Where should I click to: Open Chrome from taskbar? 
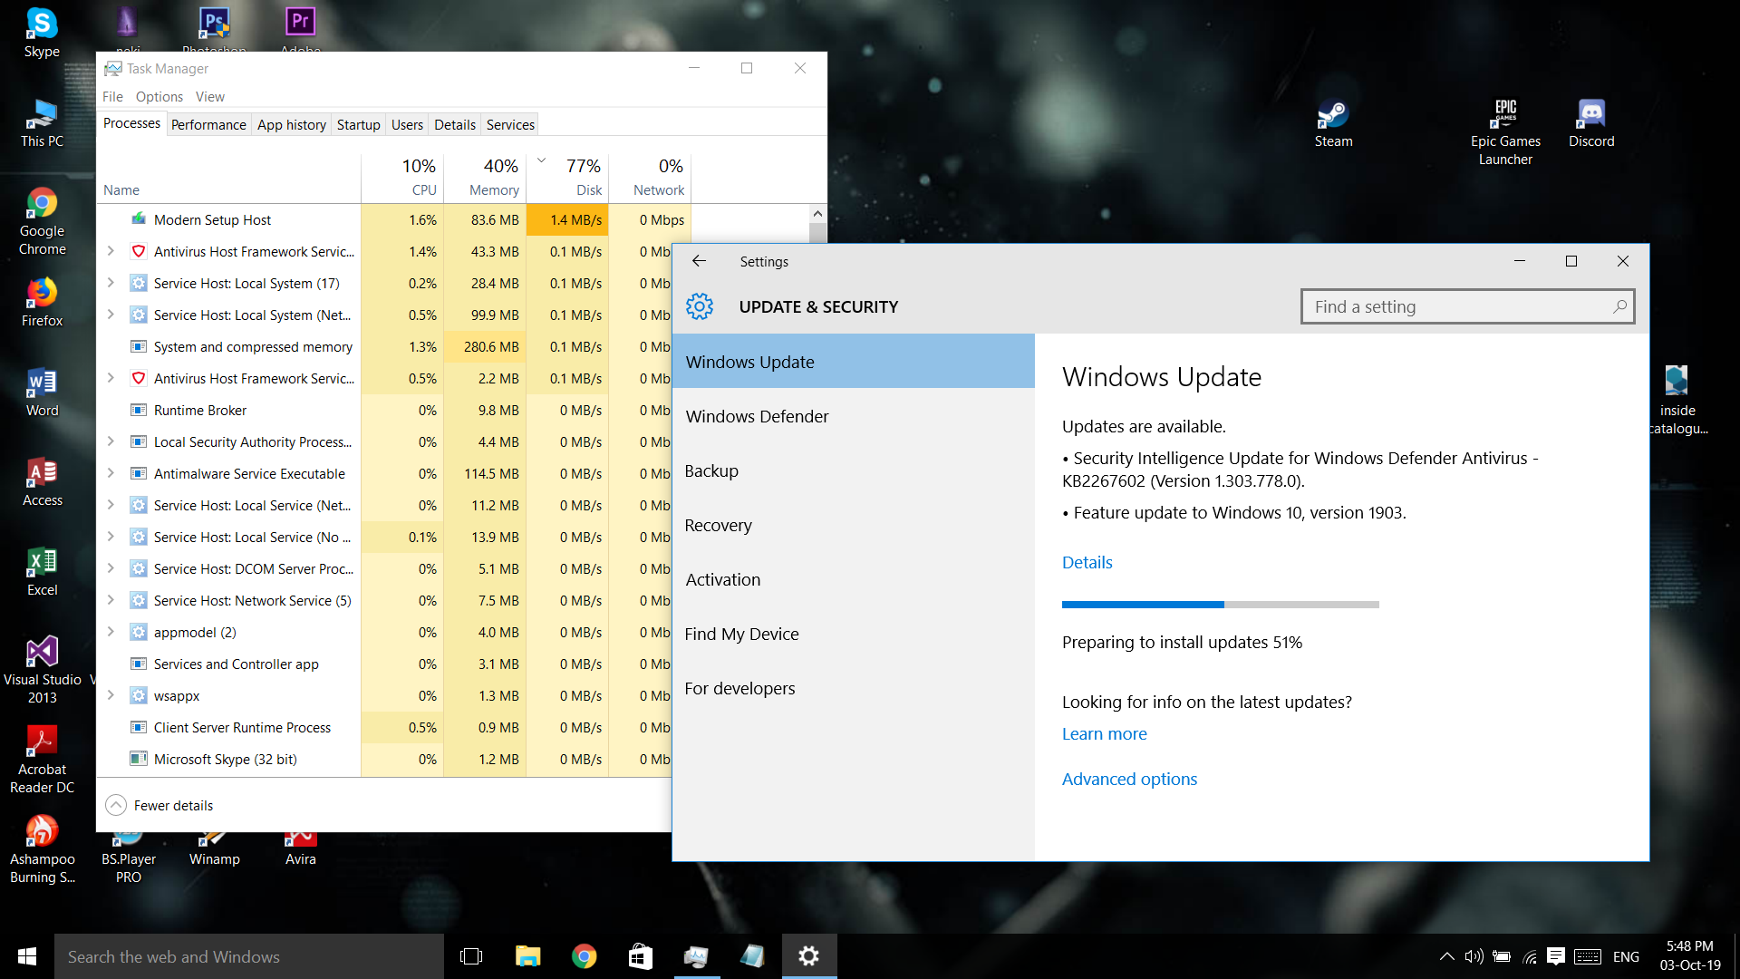click(584, 956)
